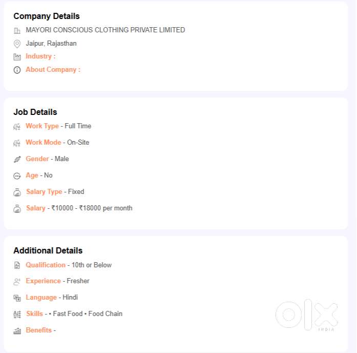Click the building icon beside company name
The height and width of the screenshot is (353, 357).
pos(17,31)
